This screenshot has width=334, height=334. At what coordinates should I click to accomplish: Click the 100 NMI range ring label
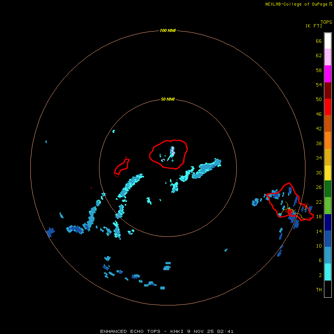click(x=168, y=30)
